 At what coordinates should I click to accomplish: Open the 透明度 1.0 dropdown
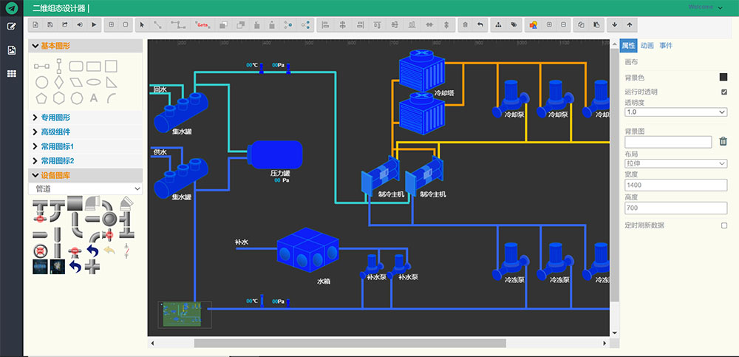click(676, 112)
